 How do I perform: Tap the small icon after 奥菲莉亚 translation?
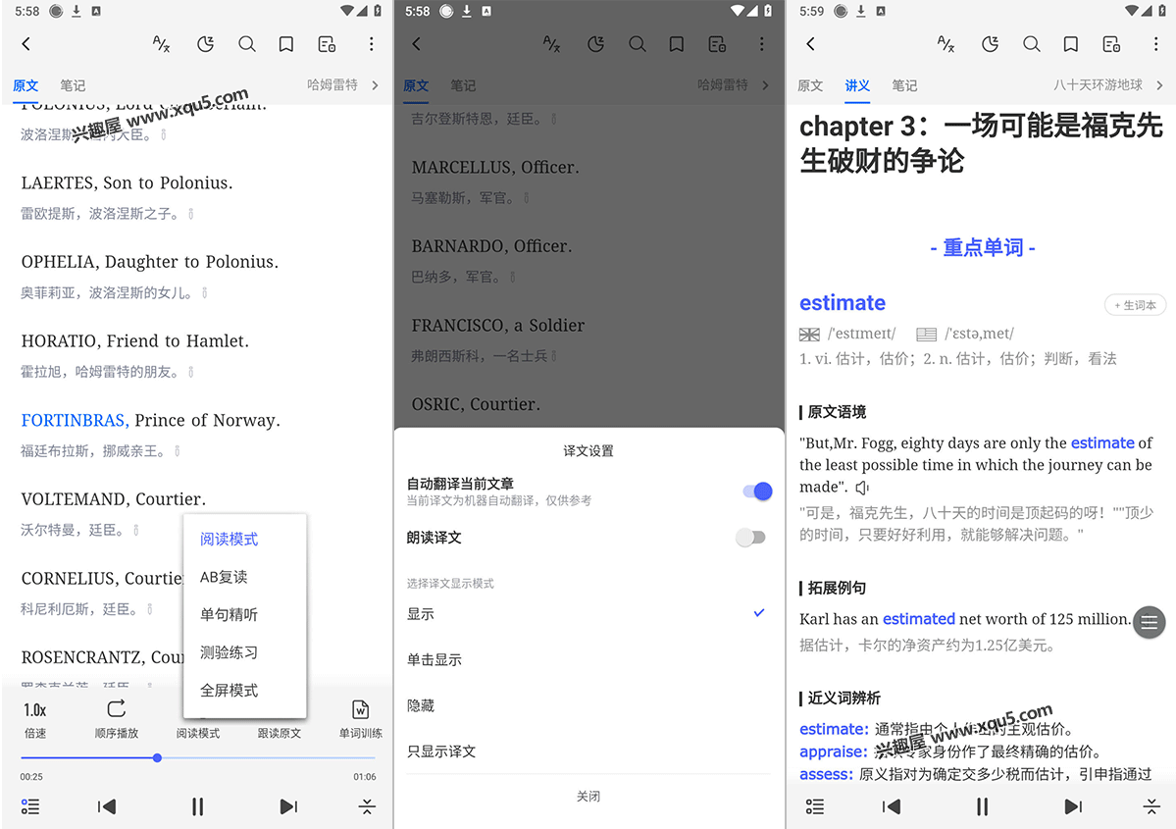(205, 292)
